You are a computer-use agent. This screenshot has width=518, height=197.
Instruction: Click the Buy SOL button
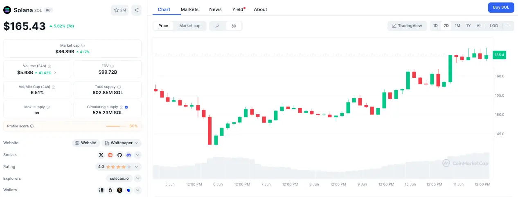[x=501, y=7]
